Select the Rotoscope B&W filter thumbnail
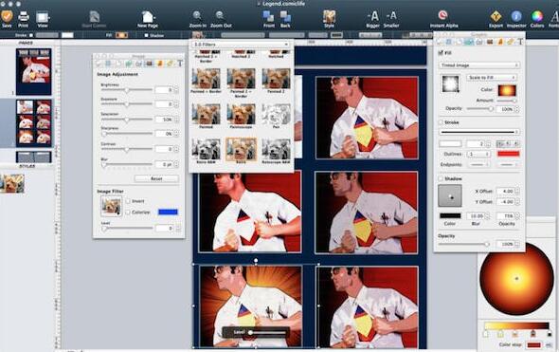559x352 pixels. [x=276, y=149]
